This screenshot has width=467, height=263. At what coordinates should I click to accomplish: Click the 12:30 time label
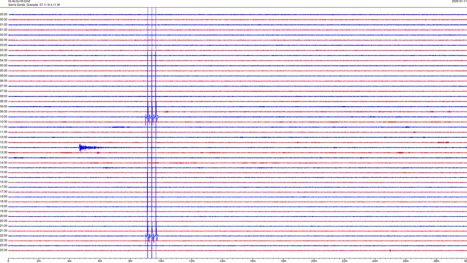(3, 142)
